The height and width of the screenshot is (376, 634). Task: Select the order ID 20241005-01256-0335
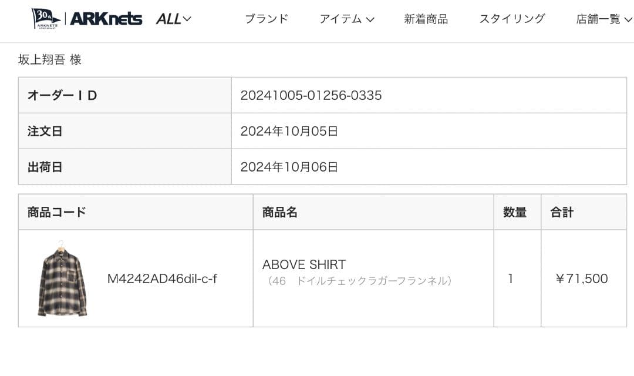click(311, 95)
